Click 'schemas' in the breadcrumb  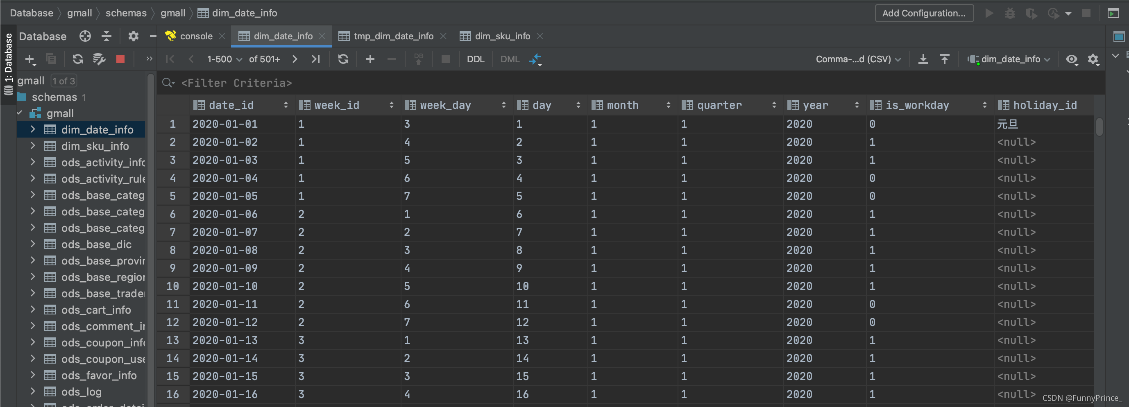[126, 13]
